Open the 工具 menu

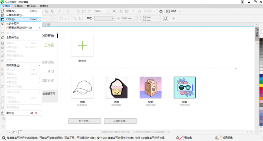[x=18, y=6]
